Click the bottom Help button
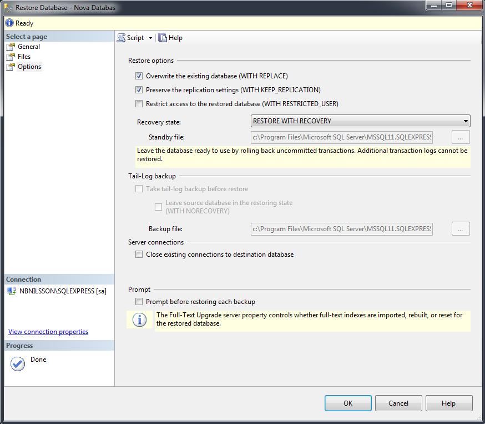Image resolution: width=485 pixels, height=424 pixels. coord(449,403)
